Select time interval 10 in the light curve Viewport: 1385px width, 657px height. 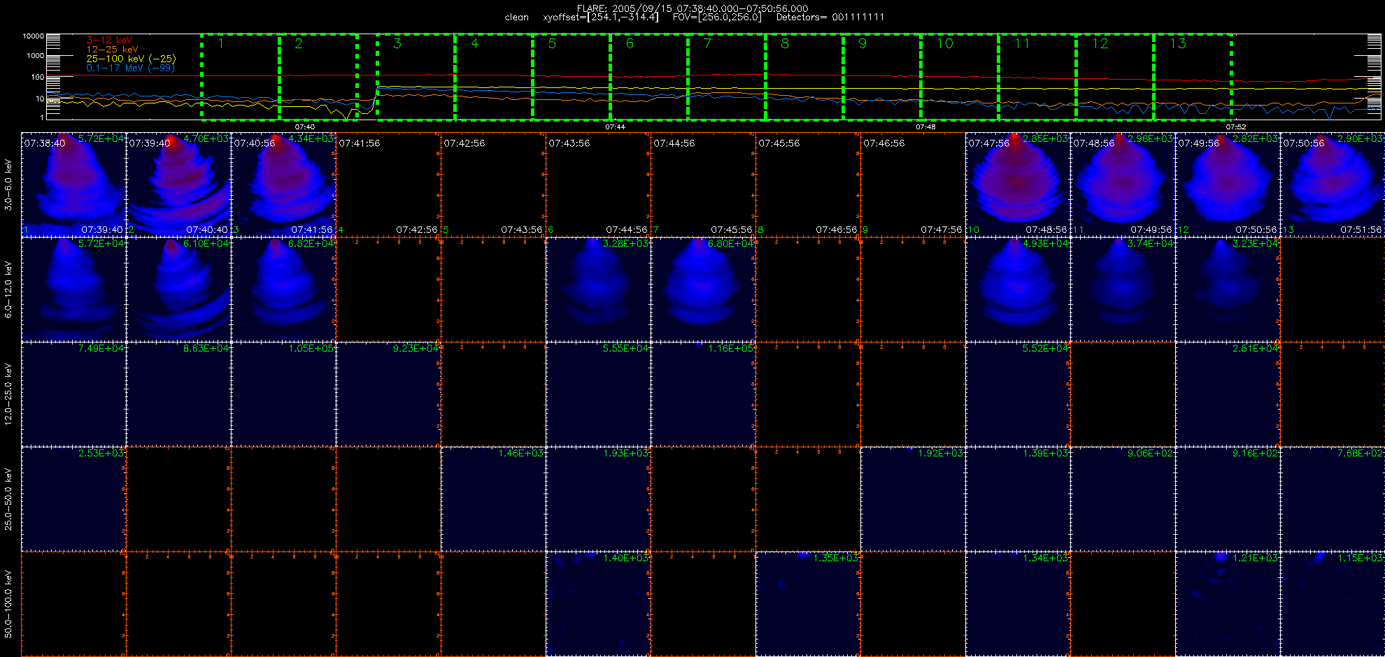click(x=960, y=77)
